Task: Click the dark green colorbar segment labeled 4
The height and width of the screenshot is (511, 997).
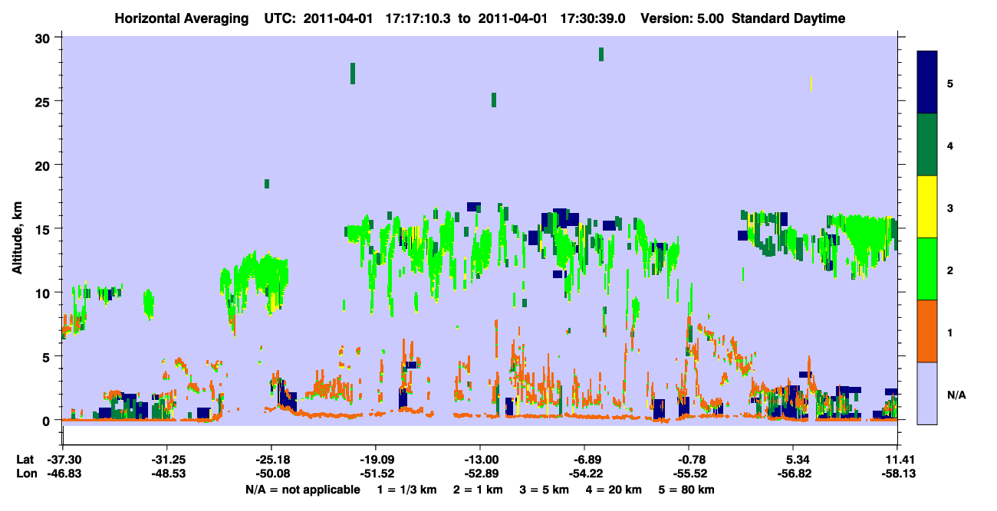Action: pos(927,145)
